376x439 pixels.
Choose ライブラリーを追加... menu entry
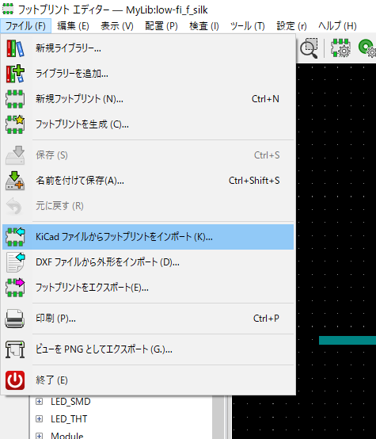pos(148,74)
